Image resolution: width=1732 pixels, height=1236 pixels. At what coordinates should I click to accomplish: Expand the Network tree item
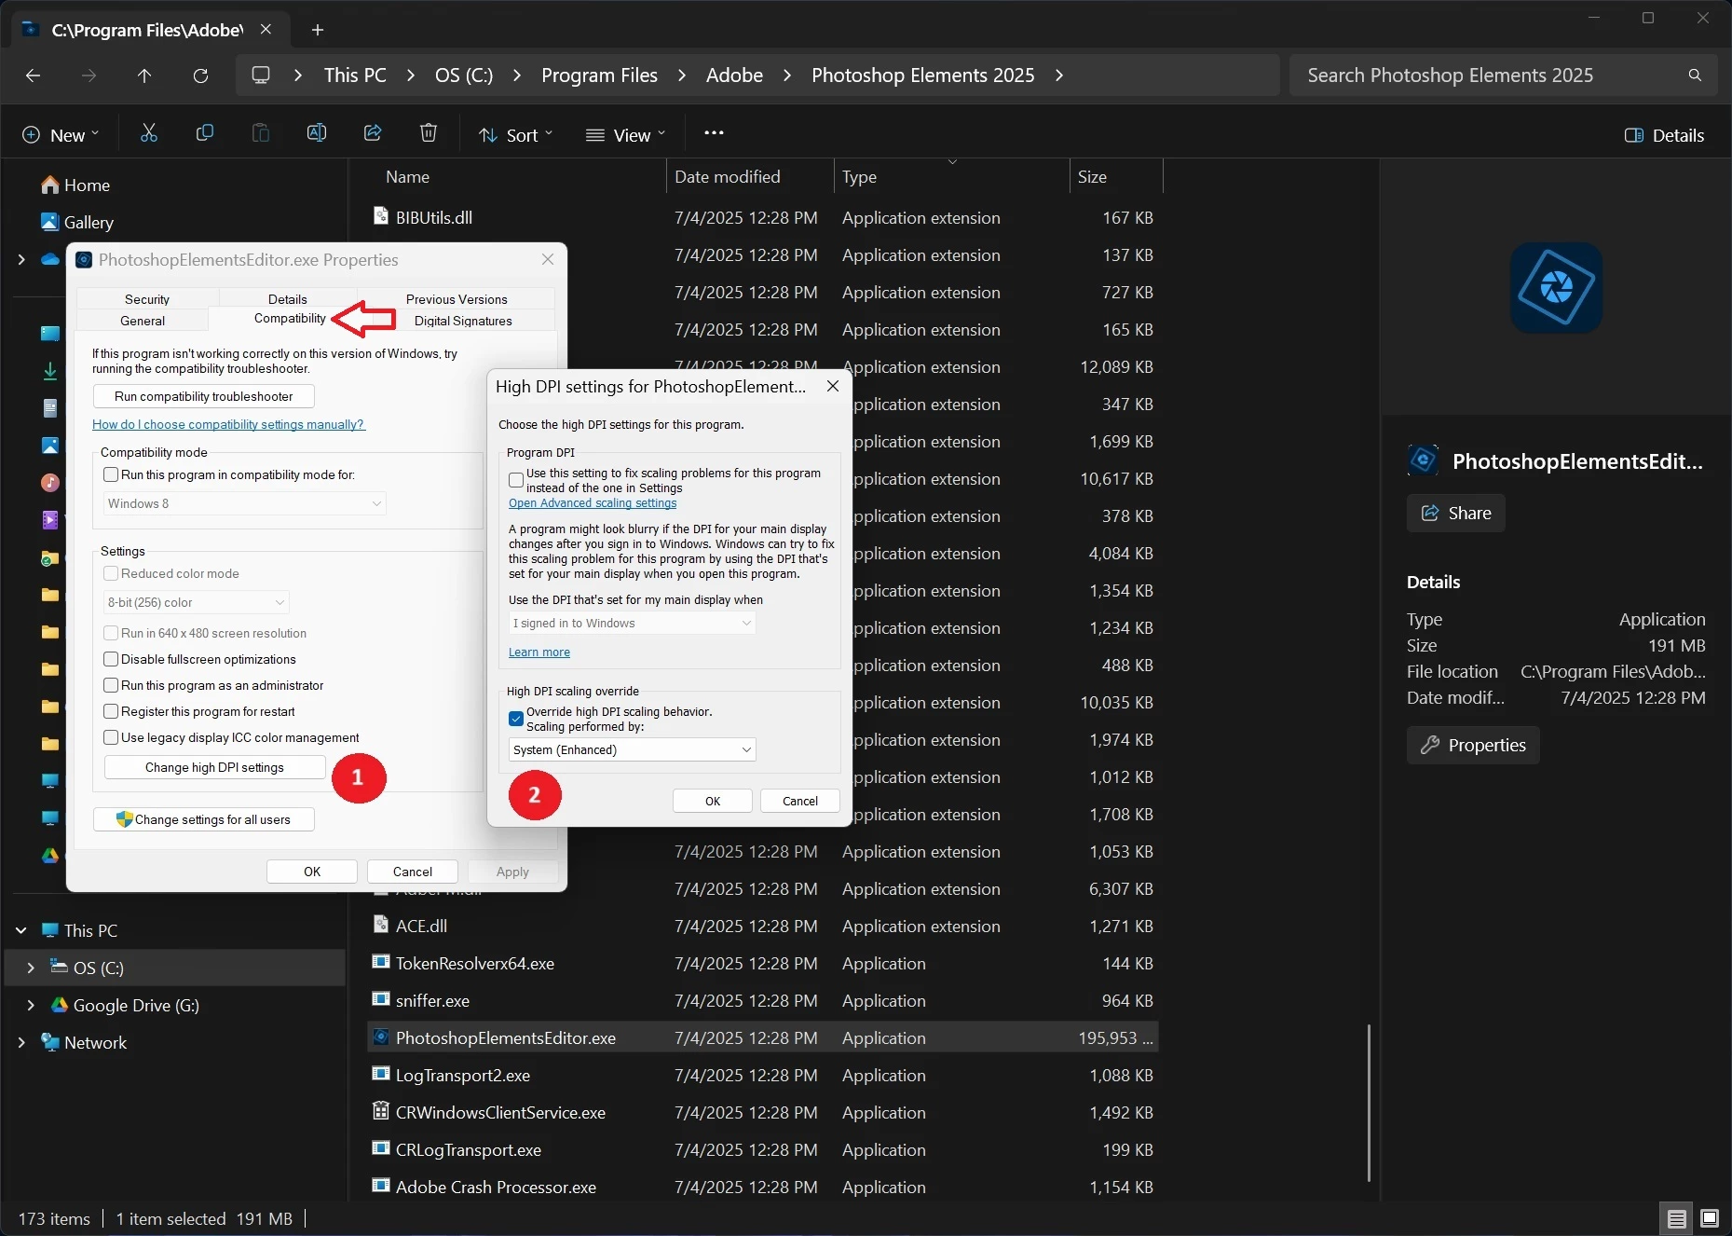[x=21, y=1042]
